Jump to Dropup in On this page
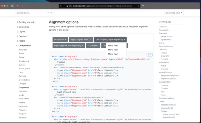 click(x=164, y=53)
